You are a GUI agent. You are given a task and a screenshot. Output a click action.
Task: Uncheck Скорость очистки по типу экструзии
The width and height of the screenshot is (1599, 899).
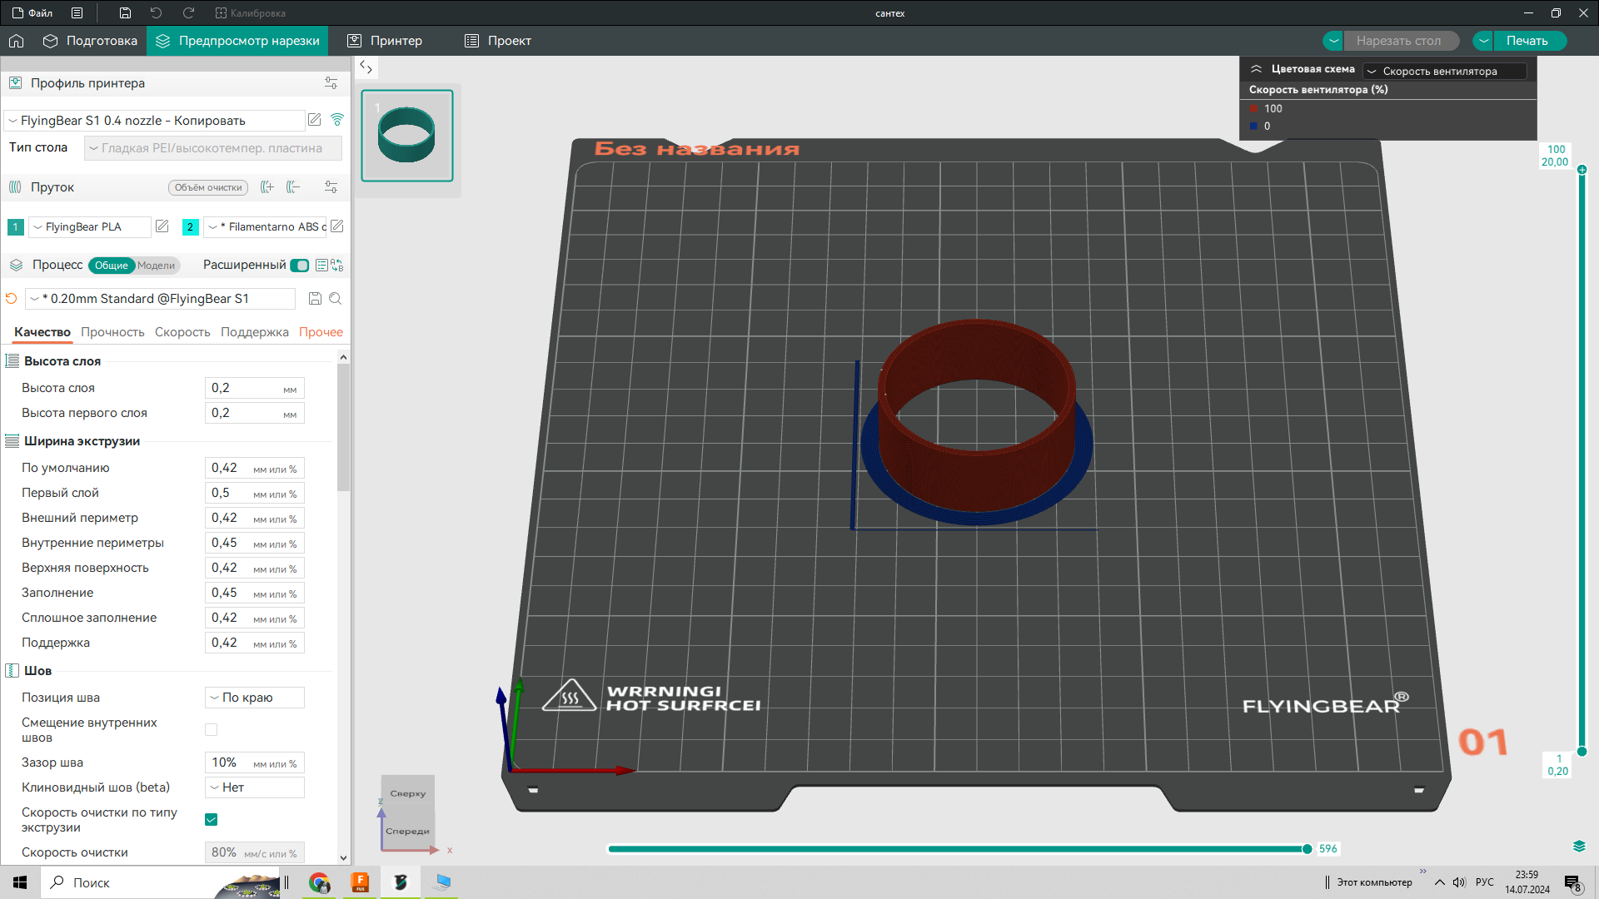pyautogui.click(x=212, y=820)
